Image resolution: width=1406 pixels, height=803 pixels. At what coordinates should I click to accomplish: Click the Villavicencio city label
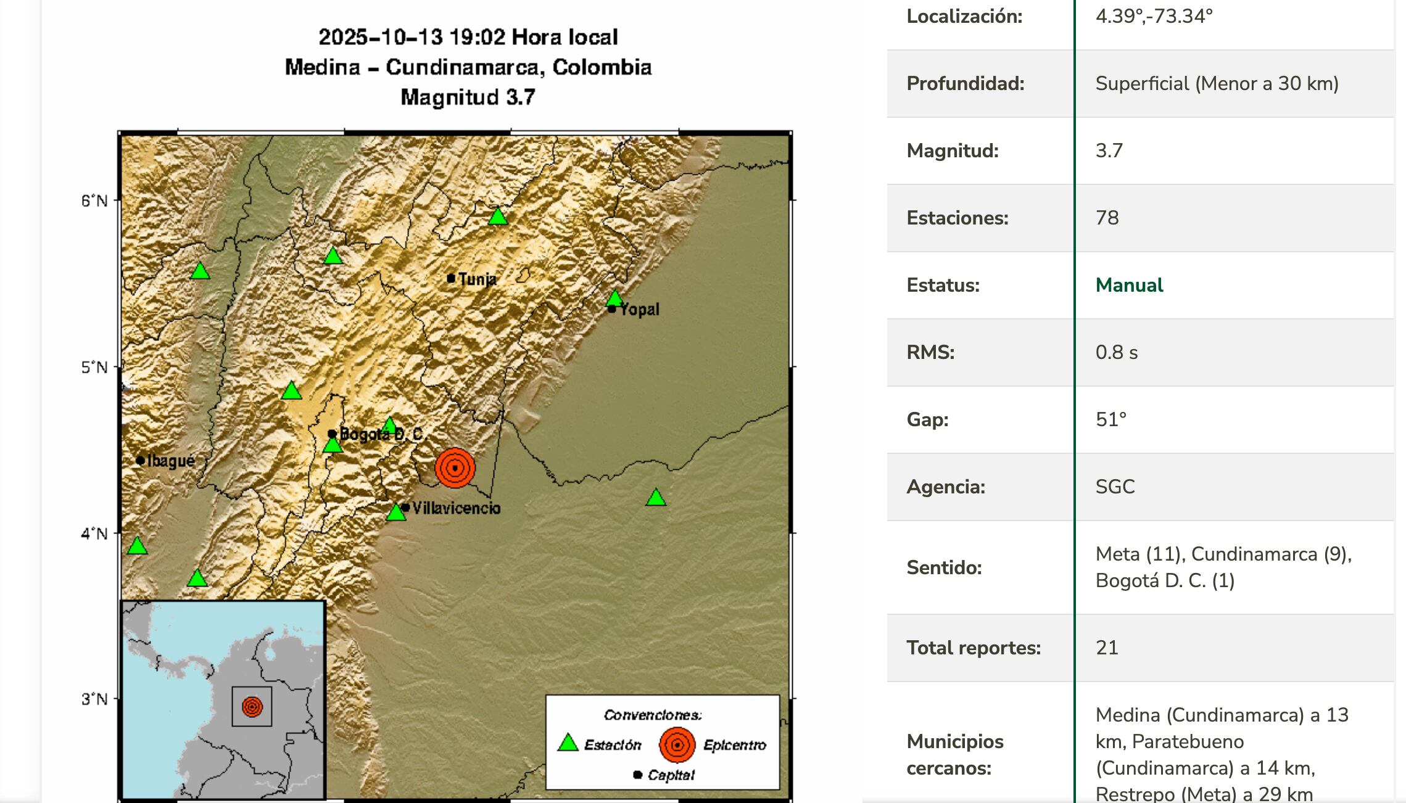click(456, 508)
